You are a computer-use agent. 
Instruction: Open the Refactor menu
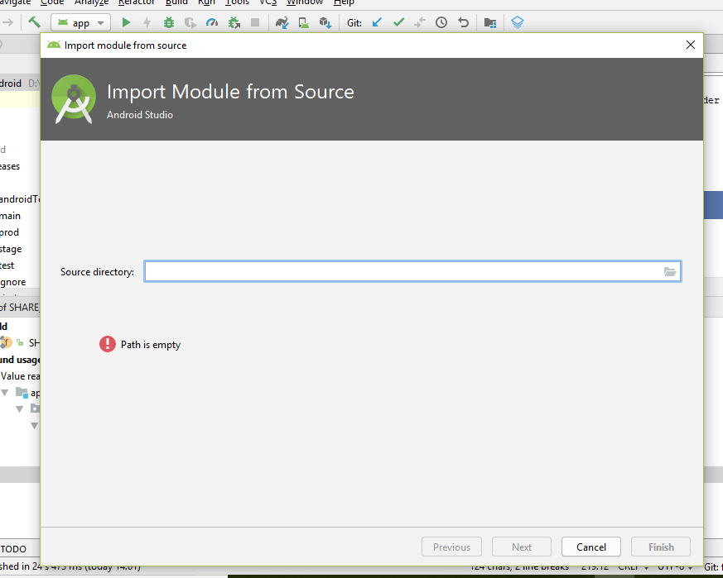click(x=136, y=3)
